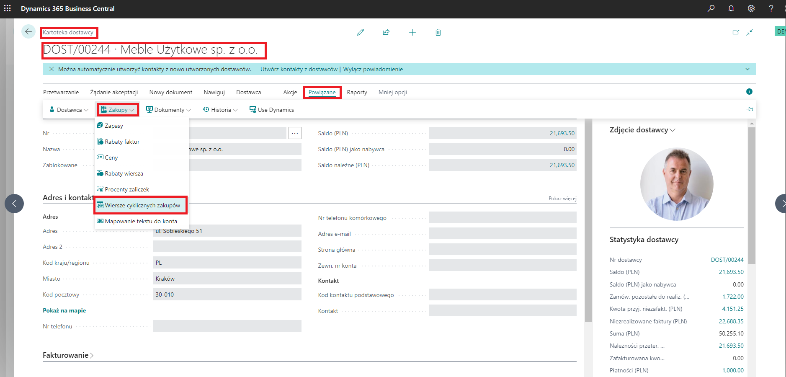This screenshot has height=377, width=786.
Task: Click Płatności value 1,000.00
Action: tap(733, 370)
